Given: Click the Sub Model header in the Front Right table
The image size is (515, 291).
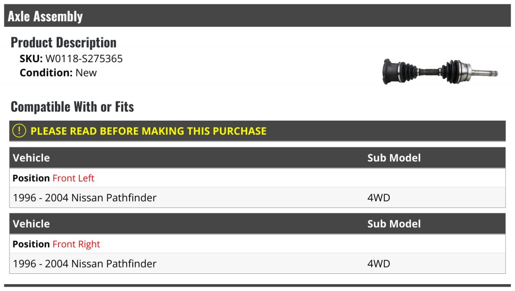Looking at the screenshot, I should tap(394, 224).
